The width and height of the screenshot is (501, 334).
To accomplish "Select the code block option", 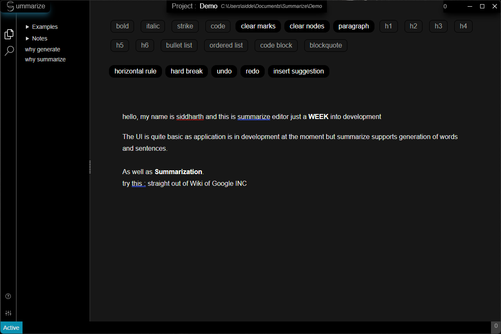I will [x=276, y=46].
